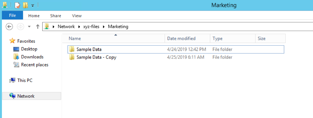Viewport: 313px width, 118px height.
Task: Switch to the Home ribbon tab
Action: [x=34, y=16]
